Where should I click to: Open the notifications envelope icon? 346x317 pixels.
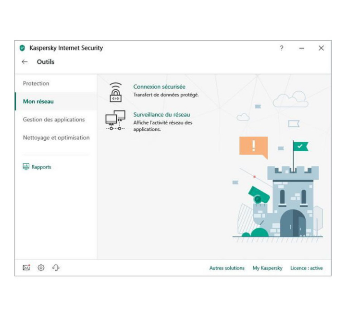[x=26, y=268]
